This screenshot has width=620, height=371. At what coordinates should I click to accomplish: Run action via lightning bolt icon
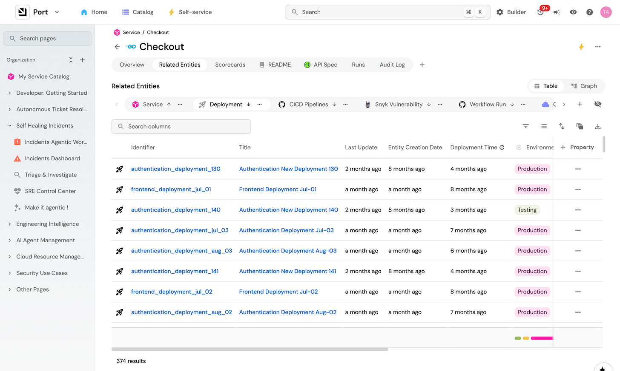(581, 47)
